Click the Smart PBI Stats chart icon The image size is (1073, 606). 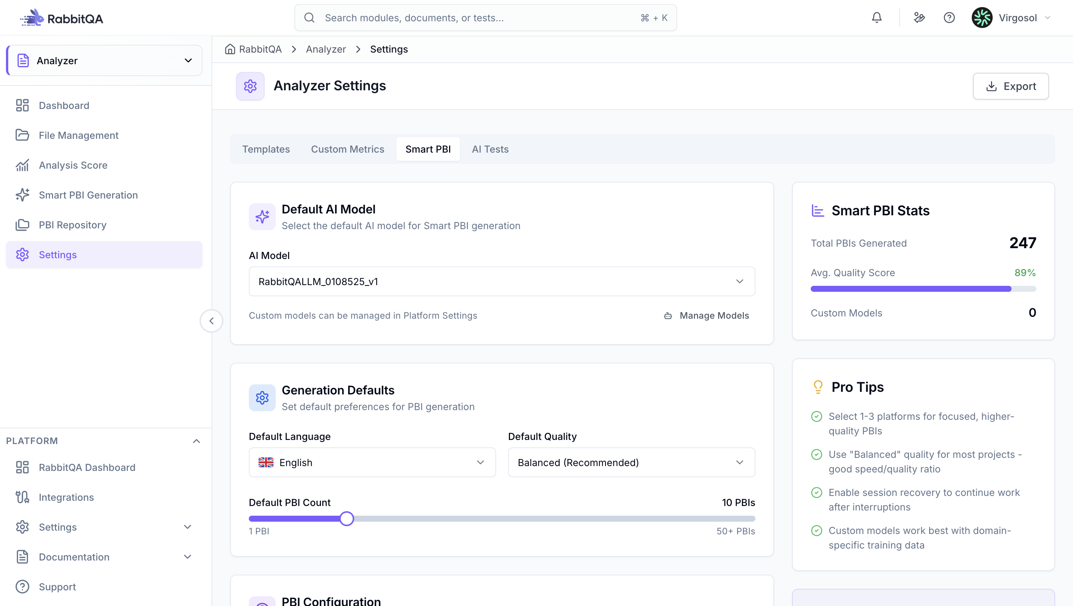click(x=817, y=210)
